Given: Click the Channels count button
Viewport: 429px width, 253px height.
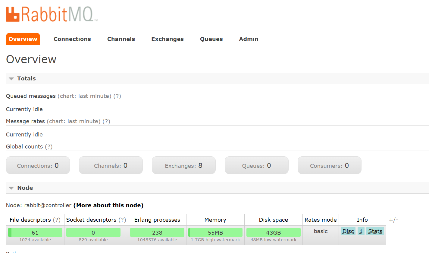Looking at the screenshot, I should coord(111,165).
